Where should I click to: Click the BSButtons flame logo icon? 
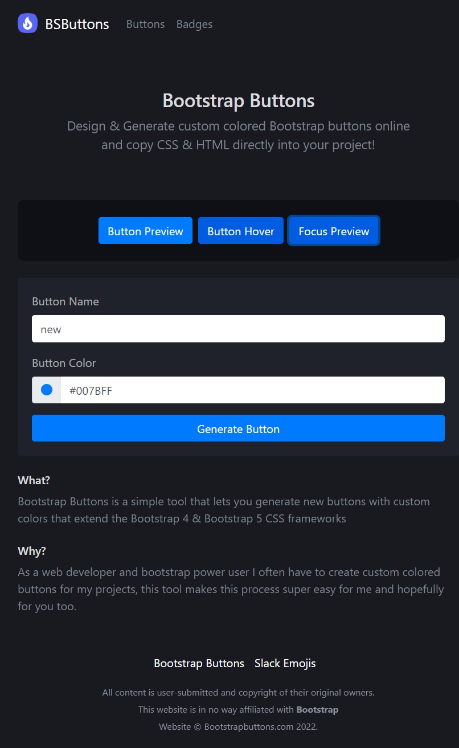point(27,23)
